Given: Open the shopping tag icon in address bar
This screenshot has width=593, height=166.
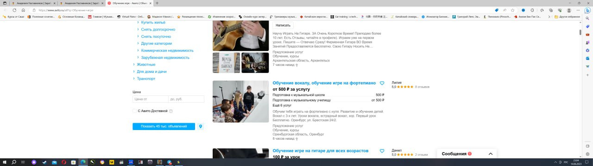Looking at the screenshot, I should (x=497, y=10).
